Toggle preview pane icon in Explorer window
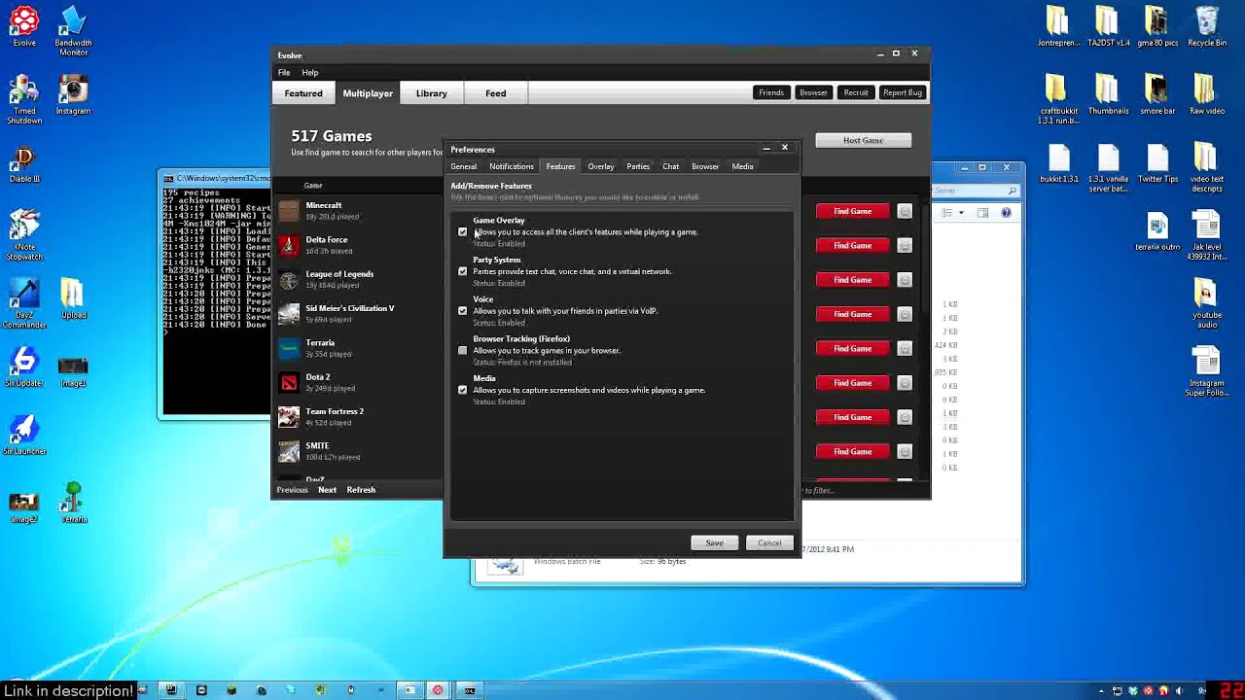The image size is (1245, 700). pos(982,213)
